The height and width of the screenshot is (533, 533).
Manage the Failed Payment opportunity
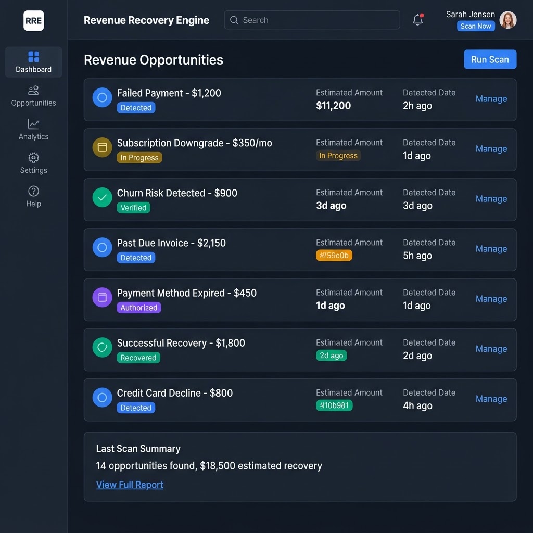click(x=491, y=99)
